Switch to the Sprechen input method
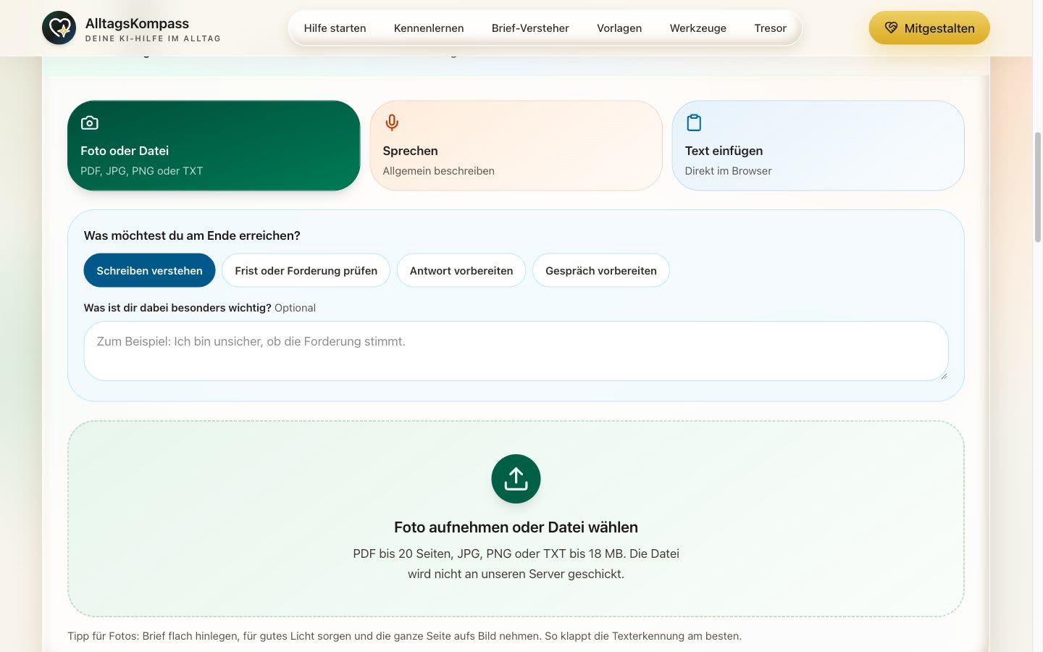The height and width of the screenshot is (652, 1043). [516, 146]
